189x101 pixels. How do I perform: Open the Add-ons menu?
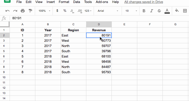102,2
